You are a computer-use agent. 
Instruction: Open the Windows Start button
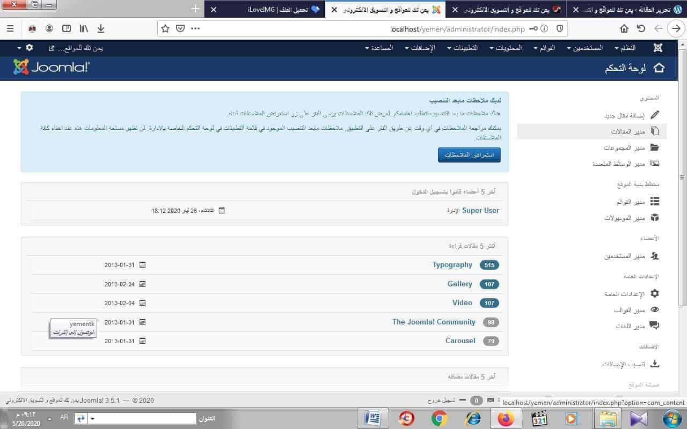[x=672, y=418]
